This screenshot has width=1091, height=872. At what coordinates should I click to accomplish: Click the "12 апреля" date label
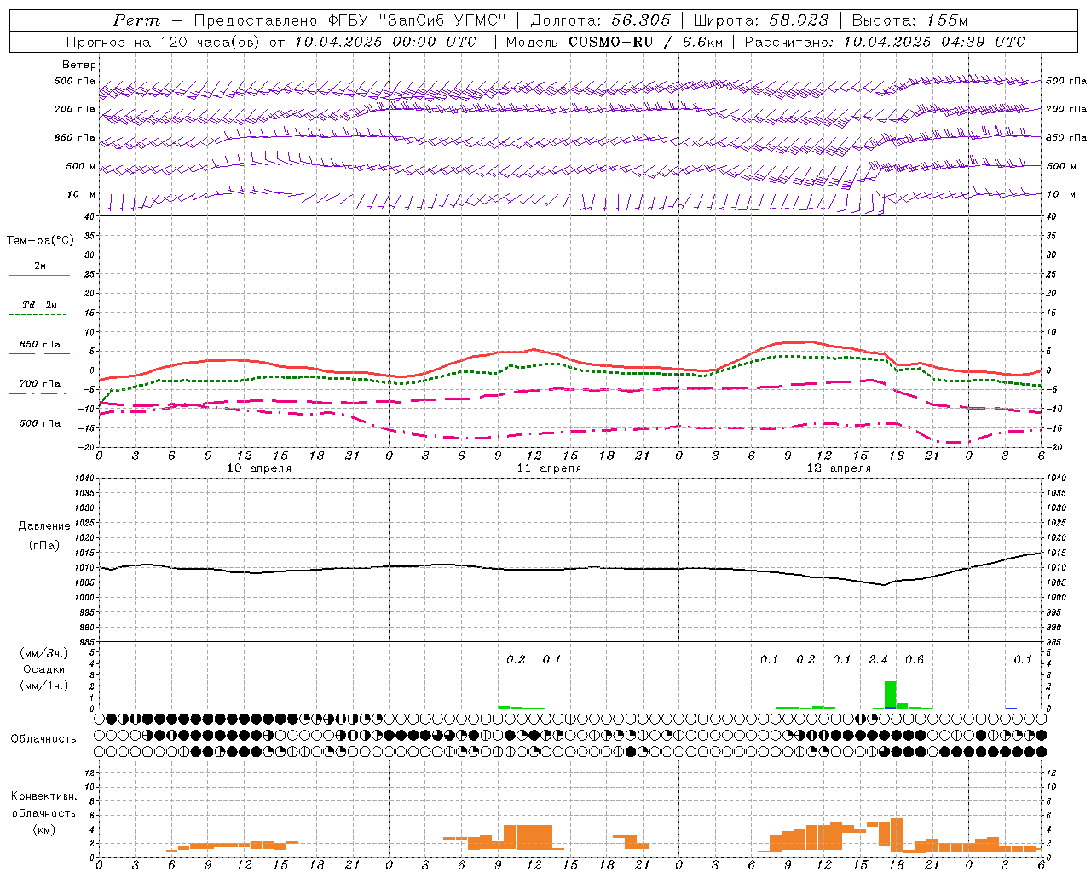tap(839, 468)
